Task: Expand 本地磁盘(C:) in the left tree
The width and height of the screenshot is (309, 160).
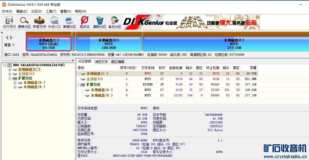Action: 10,70
